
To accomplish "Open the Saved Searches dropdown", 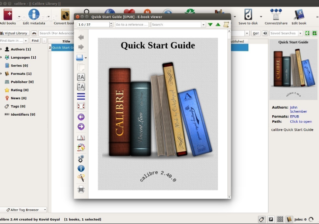I will 300,33.
